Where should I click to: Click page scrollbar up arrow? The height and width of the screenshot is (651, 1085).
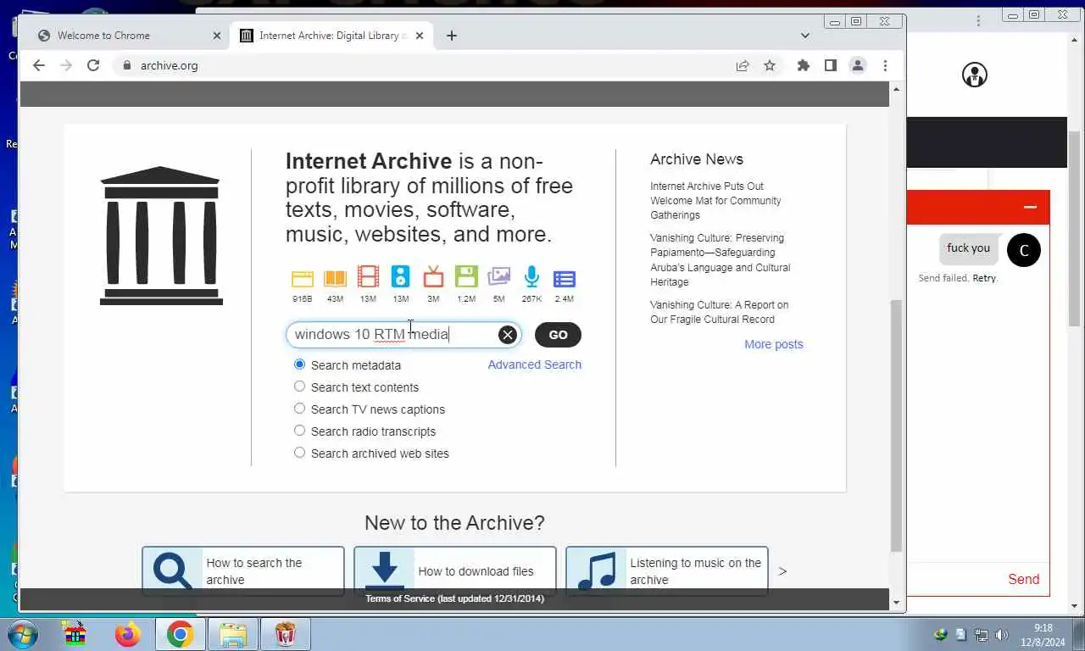point(897,89)
